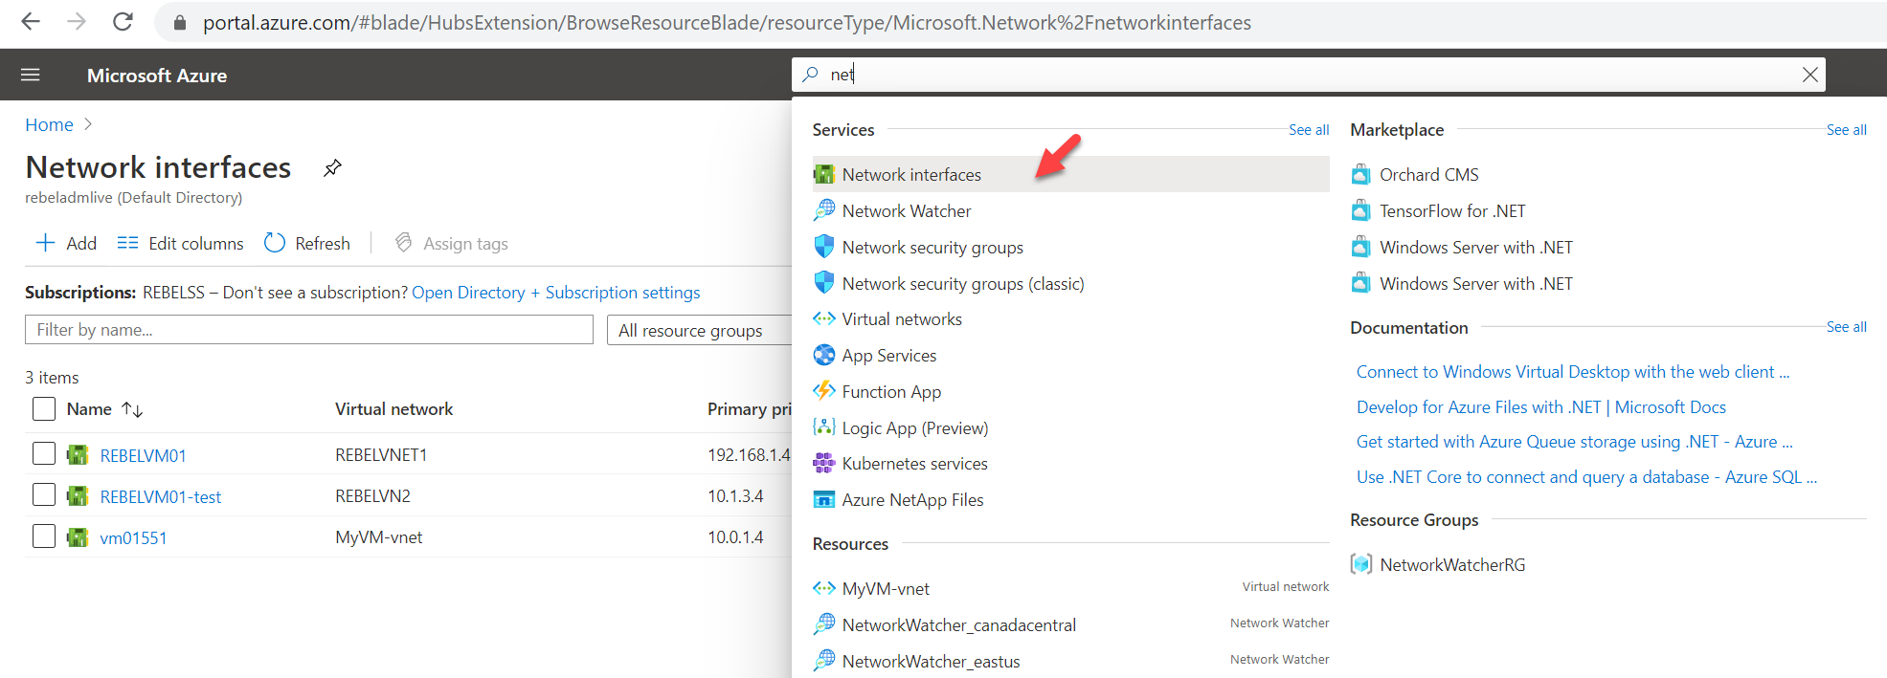Screen dimensions: 1887x678
Task: Check the REBELVM01 row checkbox
Action: (x=44, y=453)
